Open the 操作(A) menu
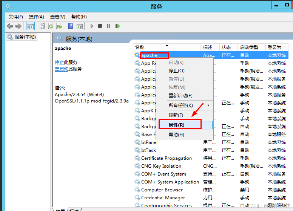Viewport: 293px width, 211px height. click(37, 17)
